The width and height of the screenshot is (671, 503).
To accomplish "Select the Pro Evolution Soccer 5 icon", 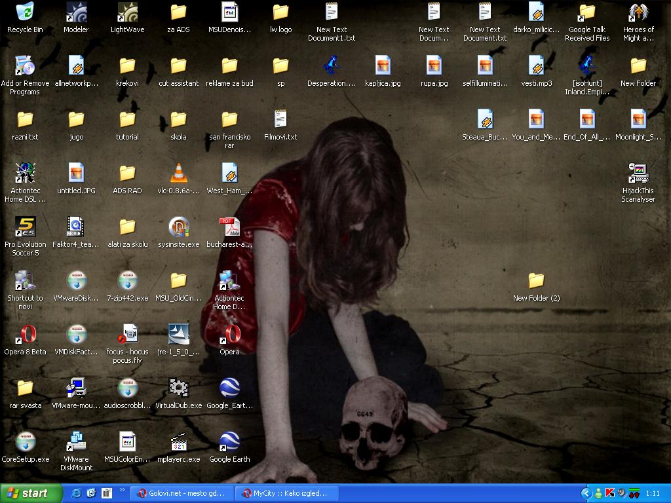I will tap(25, 227).
